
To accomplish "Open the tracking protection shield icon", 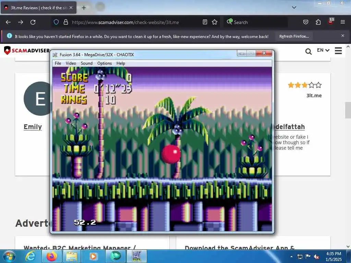I will [56, 22].
